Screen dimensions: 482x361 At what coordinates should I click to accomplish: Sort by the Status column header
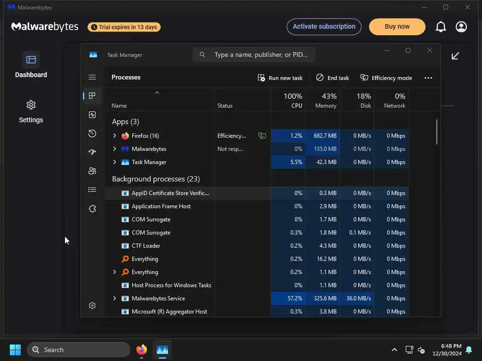(x=242, y=101)
